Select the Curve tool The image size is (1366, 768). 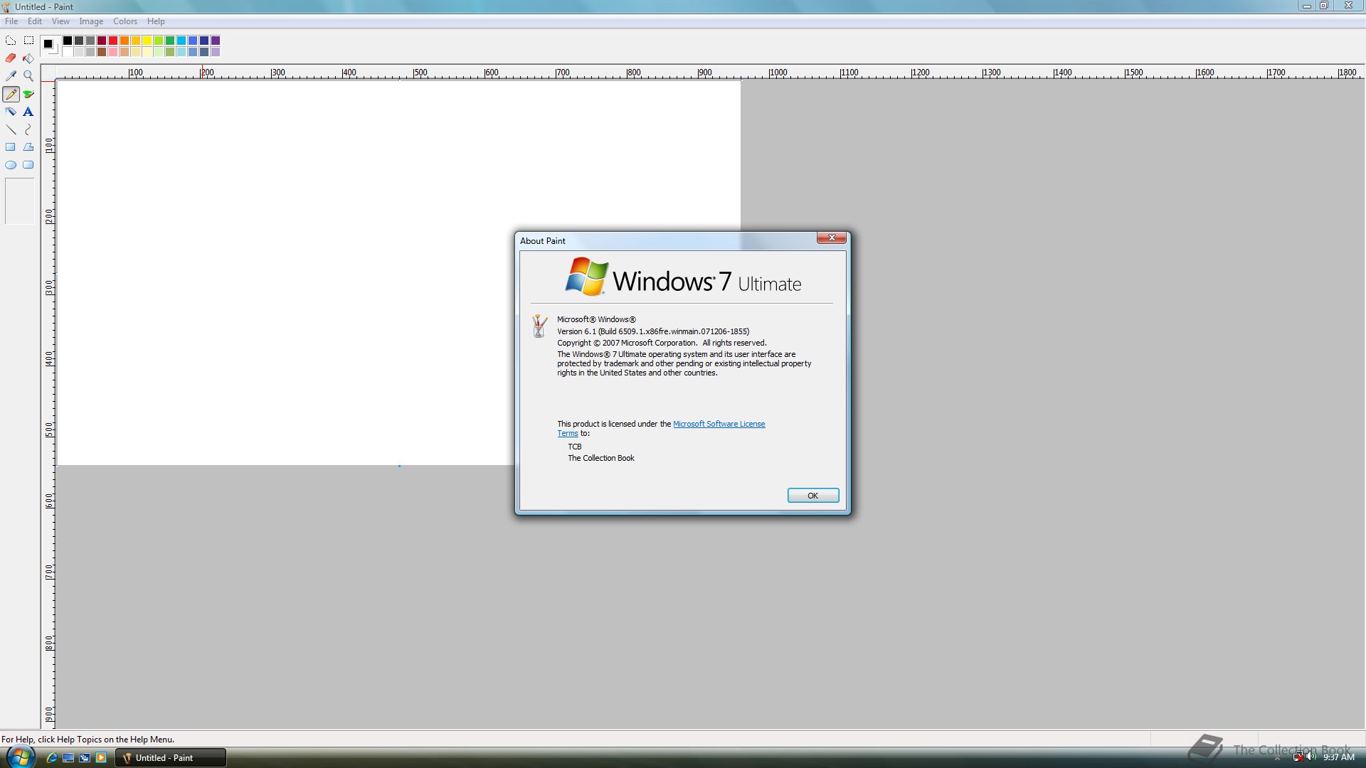(28, 129)
